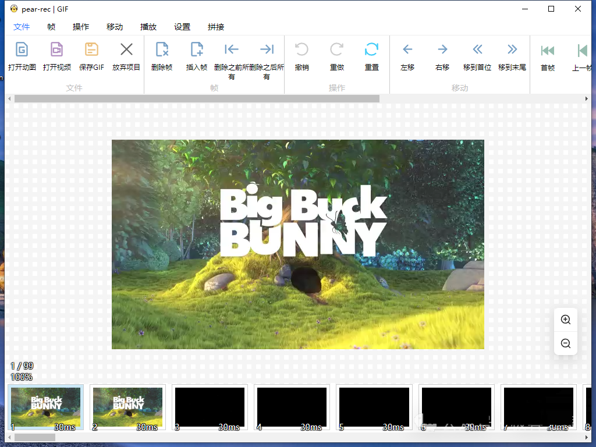This screenshot has width=596, height=447.
Task: Select the frame 4 thumbnail
Action: pos(292,407)
